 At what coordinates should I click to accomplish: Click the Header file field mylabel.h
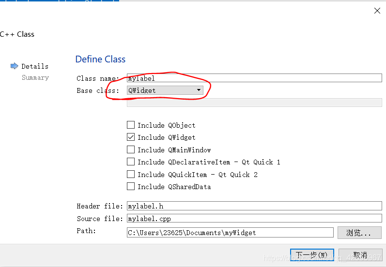click(254, 206)
